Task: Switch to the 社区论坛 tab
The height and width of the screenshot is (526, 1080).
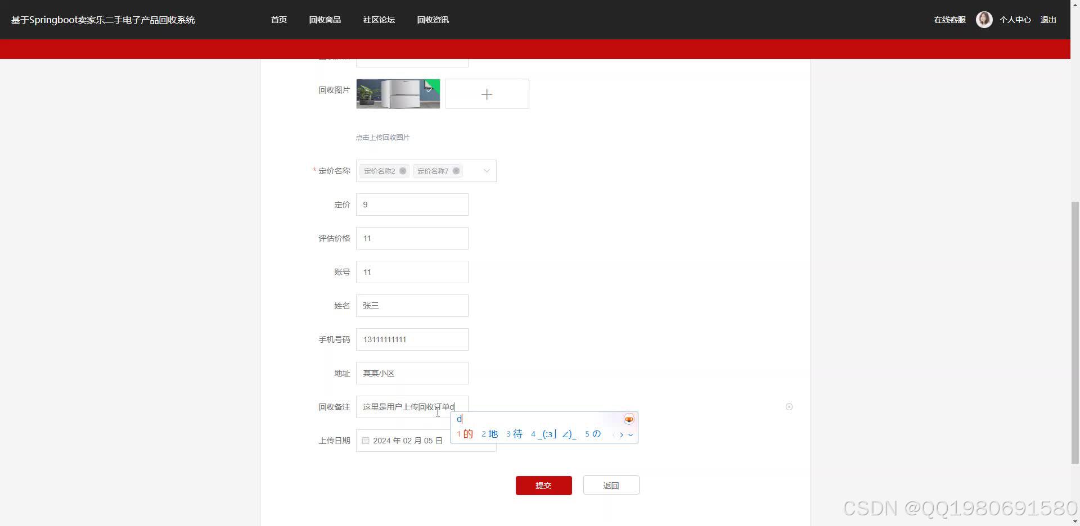Action: [x=379, y=20]
